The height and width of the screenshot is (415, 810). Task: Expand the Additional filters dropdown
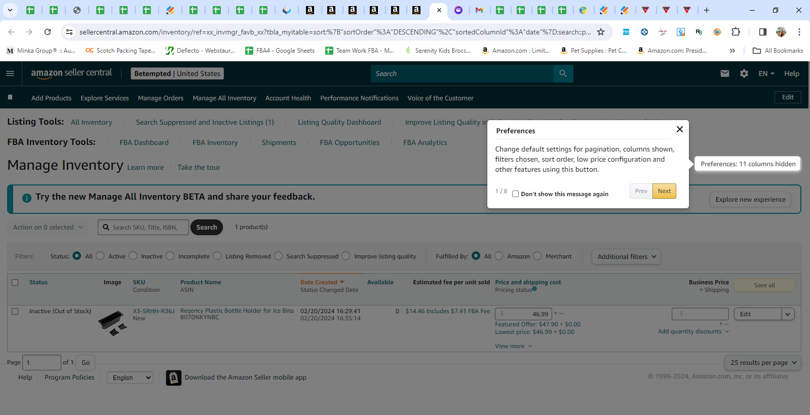pyautogui.click(x=626, y=256)
